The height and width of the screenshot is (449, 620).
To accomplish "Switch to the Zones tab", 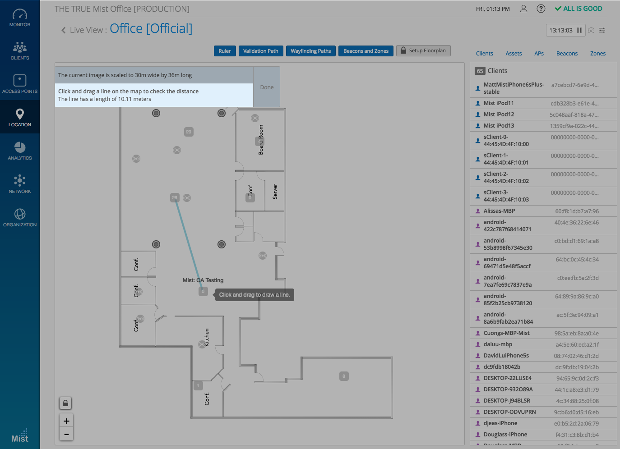I will pos(598,53).
